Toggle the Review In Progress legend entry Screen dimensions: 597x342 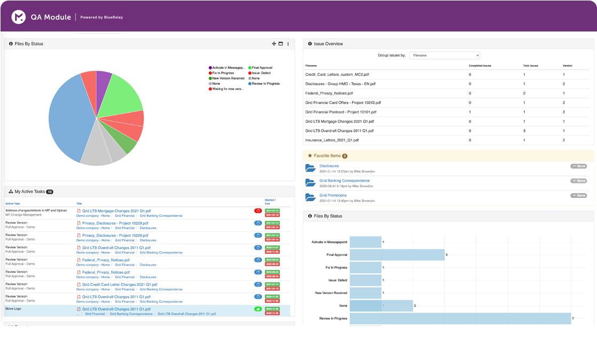point(264,84)
